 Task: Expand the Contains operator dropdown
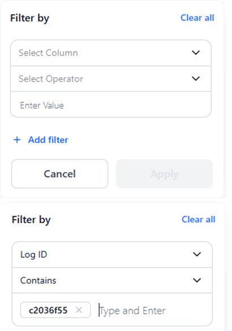[x=112, y=280]
